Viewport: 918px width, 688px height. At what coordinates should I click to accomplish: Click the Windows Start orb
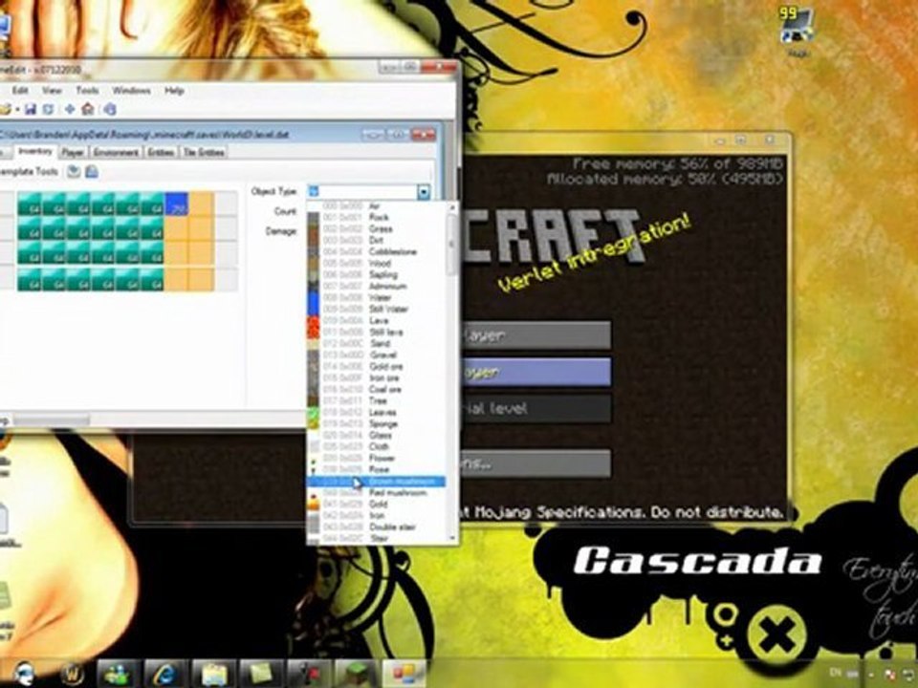[25, 674]
